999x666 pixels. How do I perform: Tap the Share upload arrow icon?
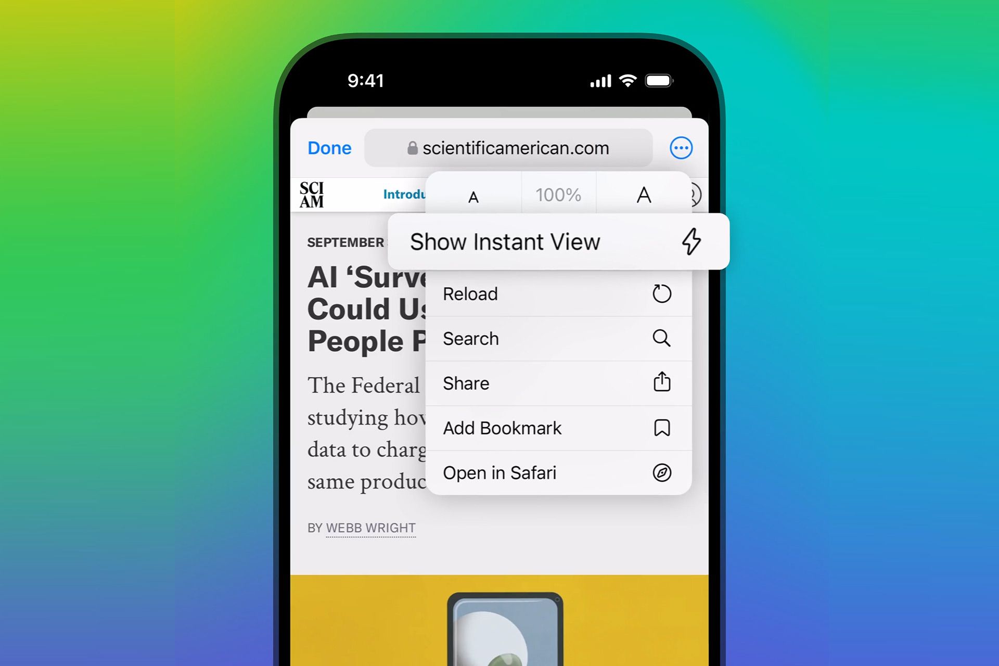[661, 383]
